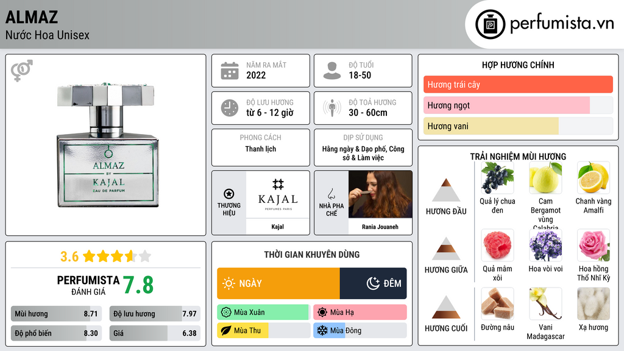The image size is (624, 351).
Task: Click the clock icon beside Độ lưu hương
Action: 230,108
